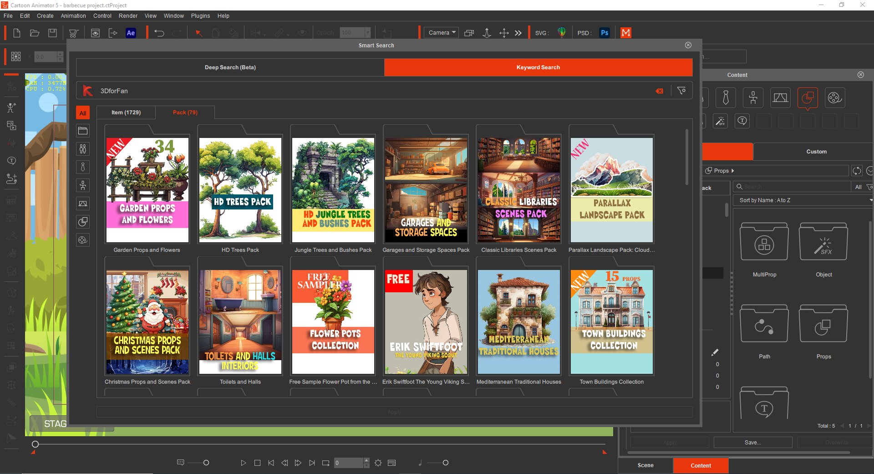Screen dimensions: 874x474
Task: Select the All category filter button
Action: coord(83,113)
